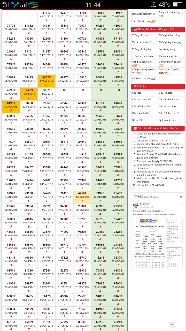186x331 pixels.
Task: Open the Soi cầu section header
Action: point(158,86)
